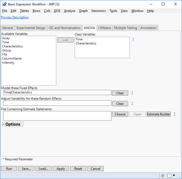Click the home window icon in status bar
182x179 pixels.
coord(163,175)
